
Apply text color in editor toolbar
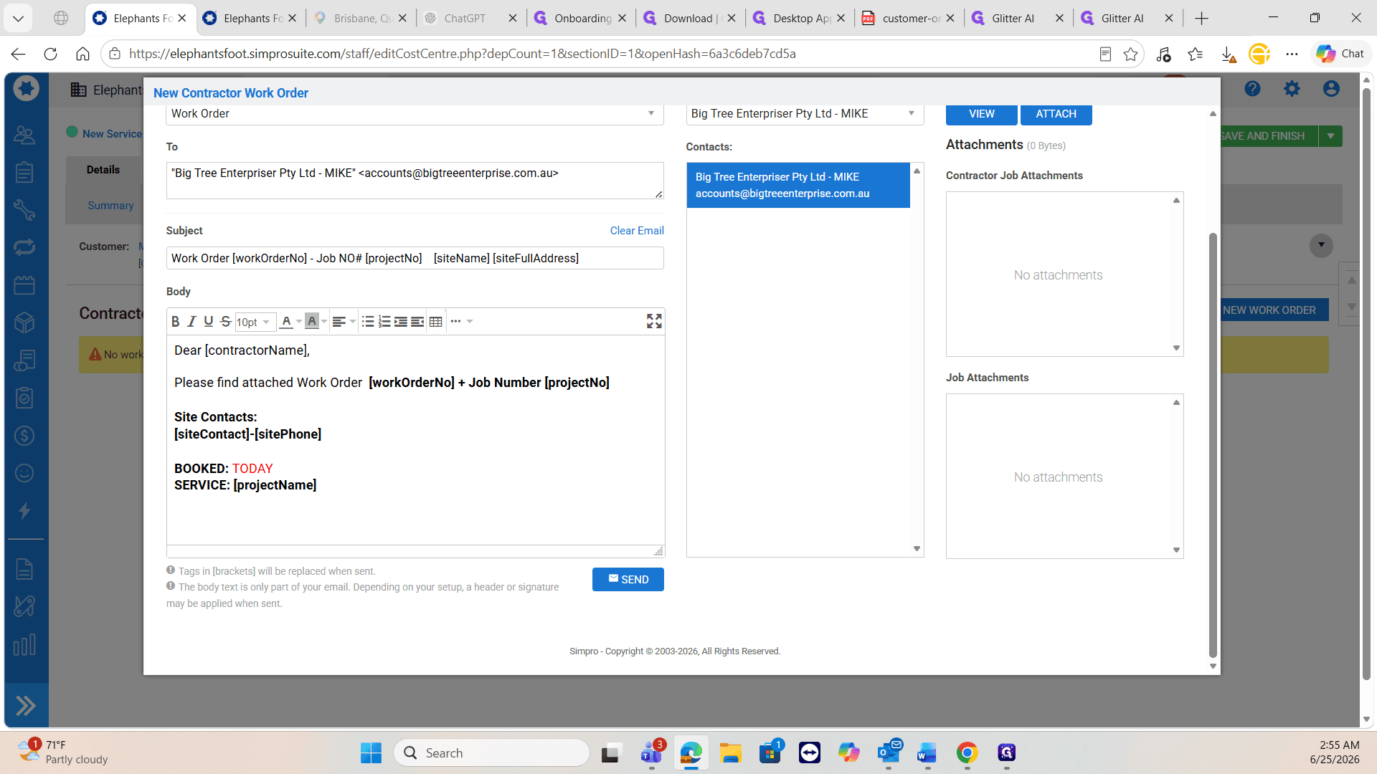point(286,322)
